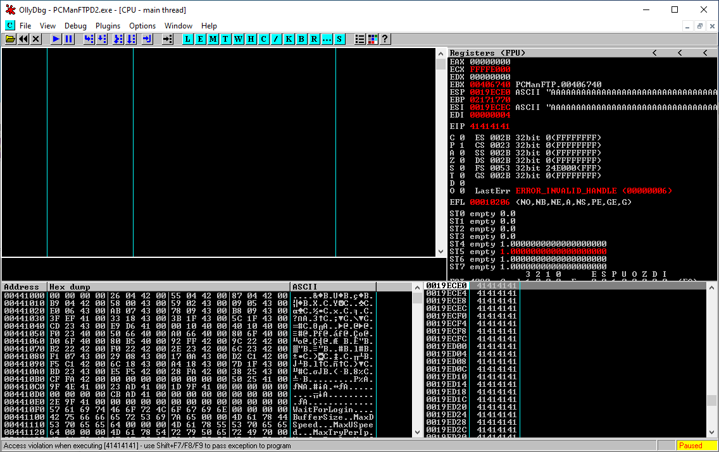Show Run trace with dots button
The width and height of the screenshot is (719, 452).
pos(327,39)
